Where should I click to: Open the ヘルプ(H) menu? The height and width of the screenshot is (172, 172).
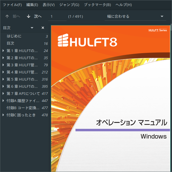point(124,5)
